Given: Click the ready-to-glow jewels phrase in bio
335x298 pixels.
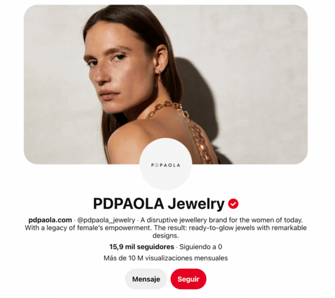Looking at the screenshot, I should [x=222, y=228].
